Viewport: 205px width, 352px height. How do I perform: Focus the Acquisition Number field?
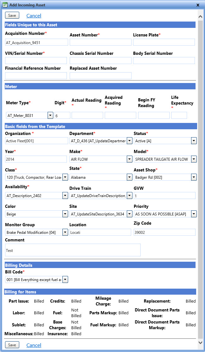(37, 42)
